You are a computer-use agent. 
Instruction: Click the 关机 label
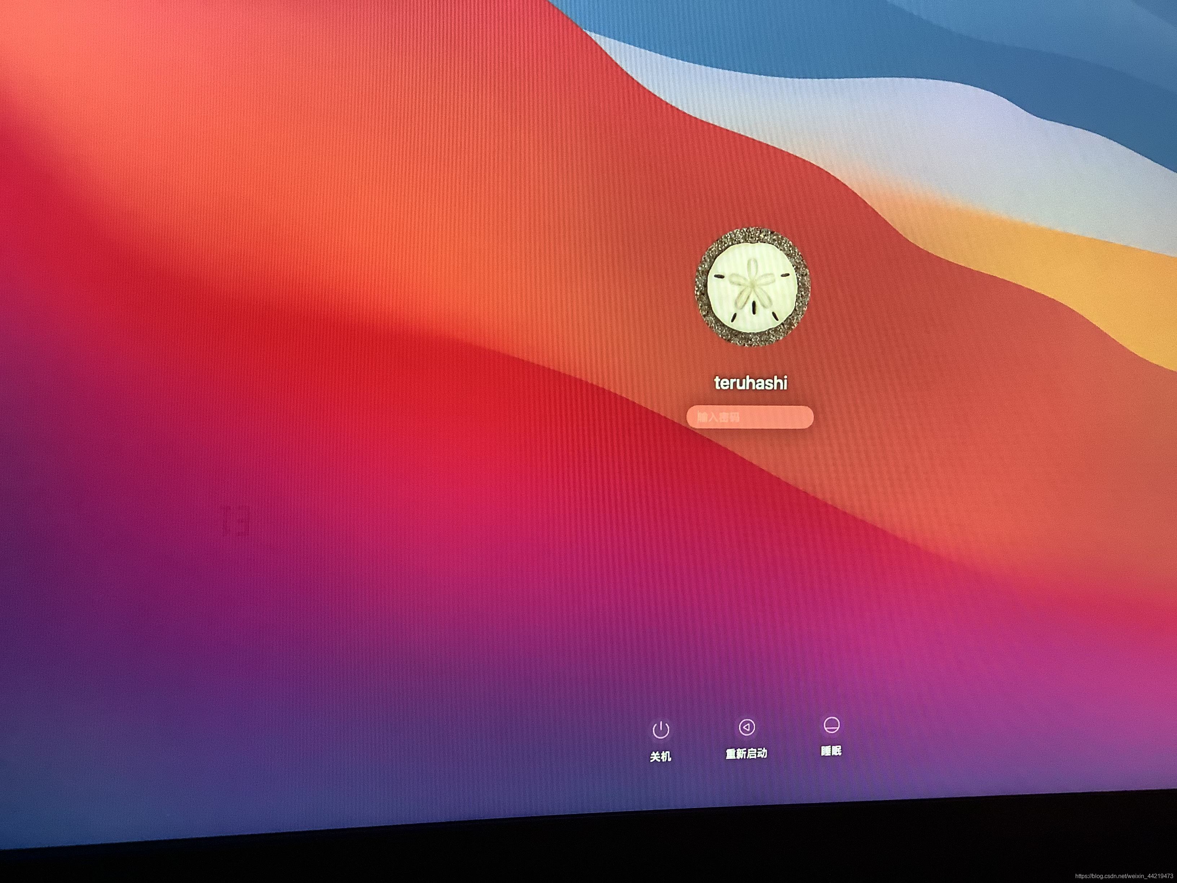pos(660,756)
